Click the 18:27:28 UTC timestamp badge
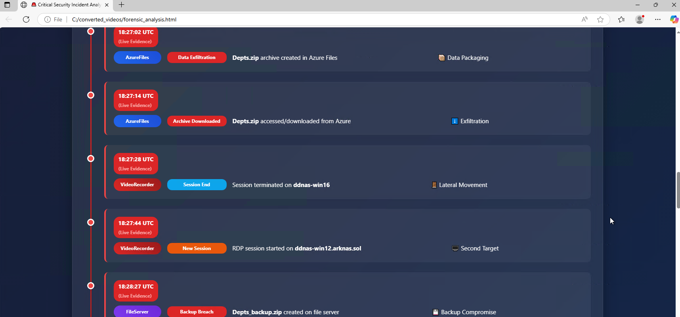This screenshot has height=317, width=680. (136, 164)
